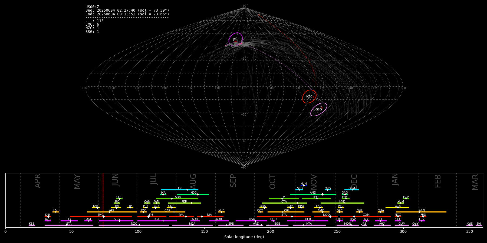The width and height of the screenshot is (487, 243).
Task: Click the FEB month label in timeline
Action: coord(438,181)
